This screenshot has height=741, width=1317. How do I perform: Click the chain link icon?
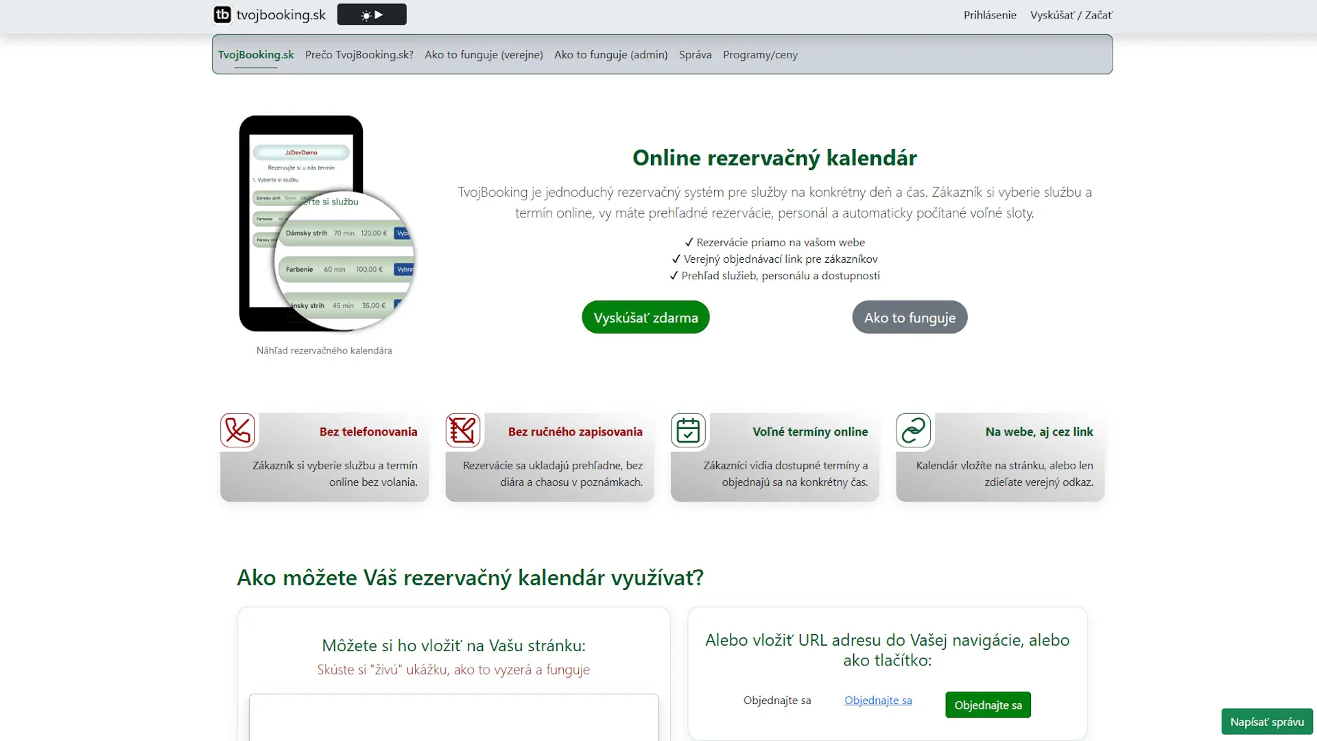coord(913,430)
